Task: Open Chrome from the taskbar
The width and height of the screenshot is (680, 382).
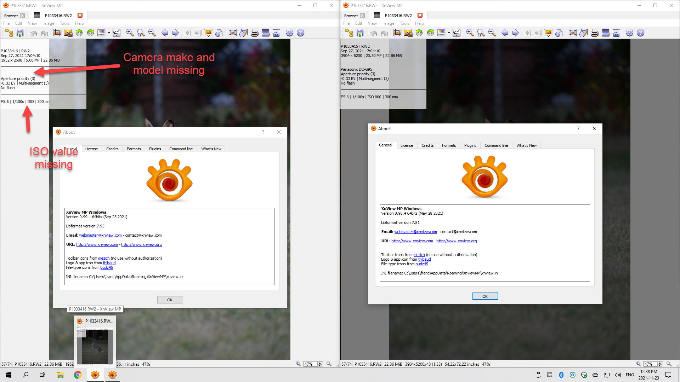Action: (78, 375)
